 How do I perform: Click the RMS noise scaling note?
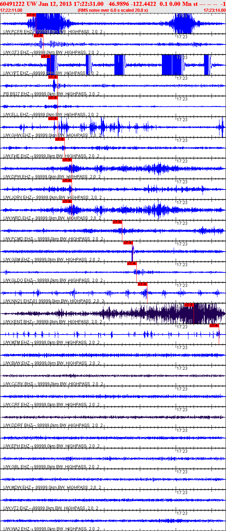pos(113,10)
